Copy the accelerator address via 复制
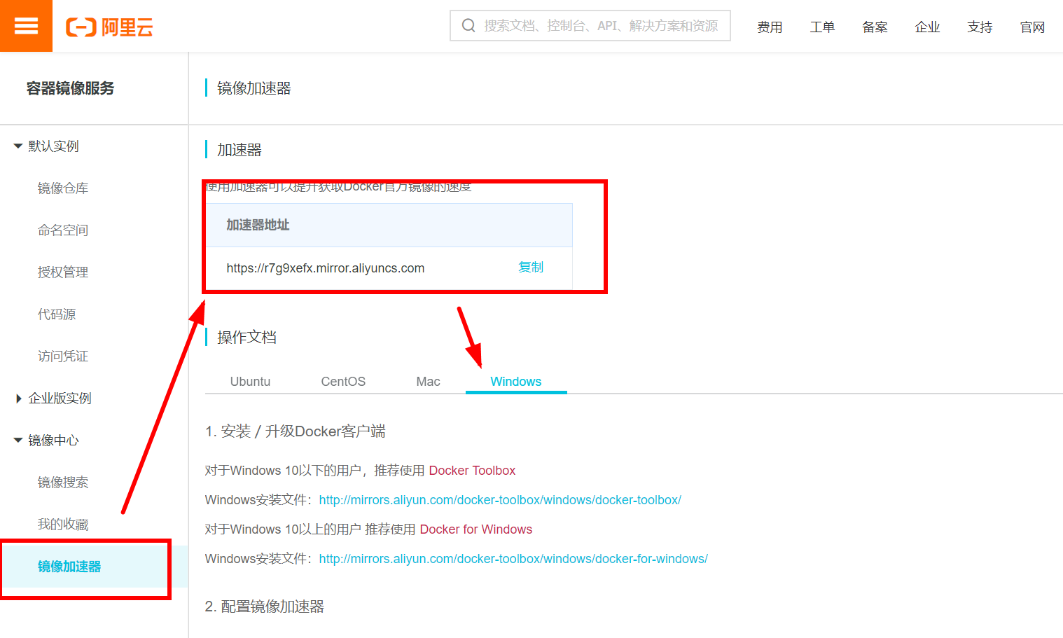 tap(530, 268)
